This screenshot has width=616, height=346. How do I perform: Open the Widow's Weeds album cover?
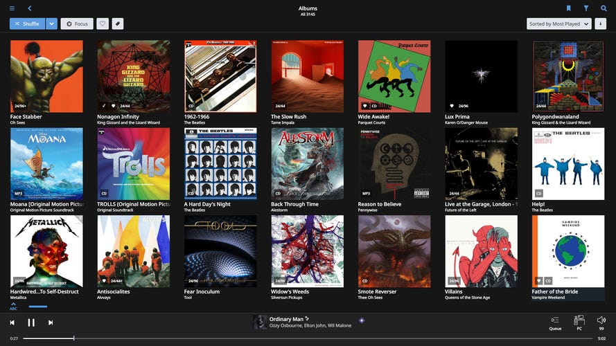307,251
